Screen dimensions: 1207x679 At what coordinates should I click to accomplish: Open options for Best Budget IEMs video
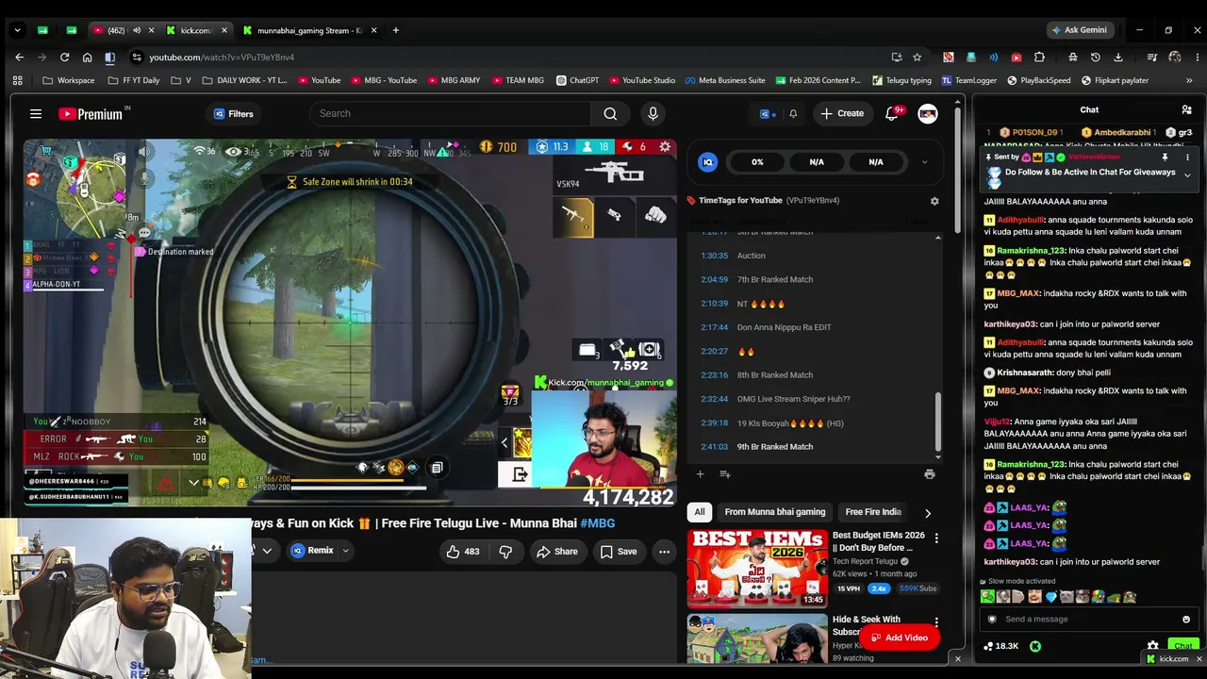pos(936,538)
